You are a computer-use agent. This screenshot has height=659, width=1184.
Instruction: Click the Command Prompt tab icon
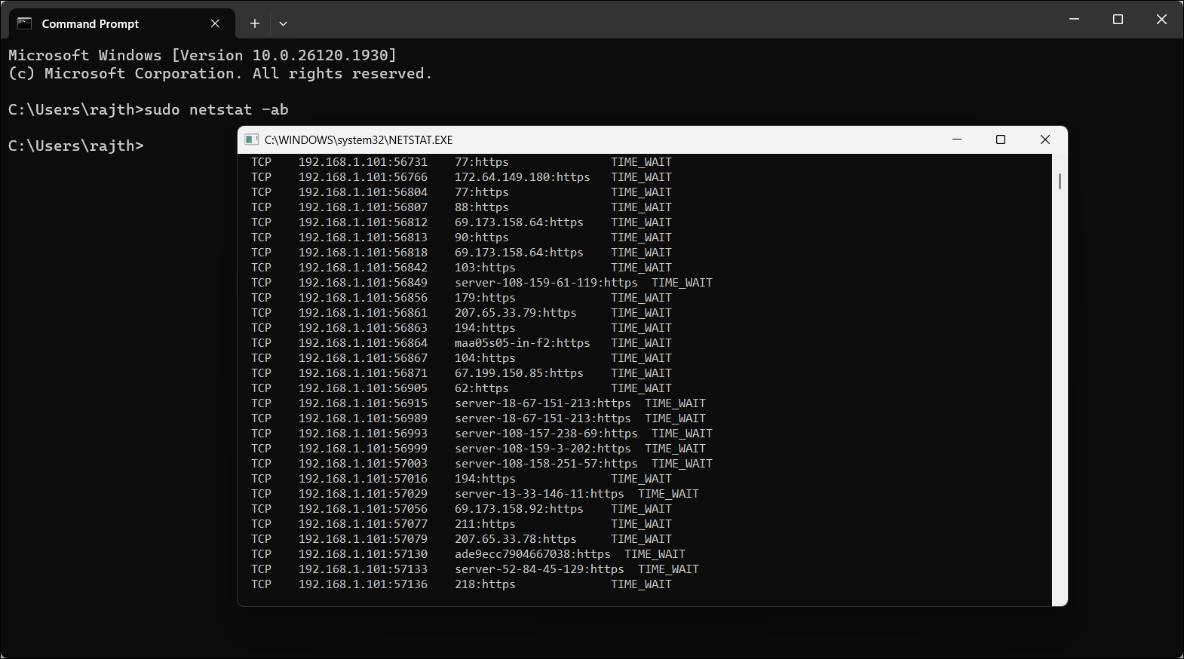point(24,23)
